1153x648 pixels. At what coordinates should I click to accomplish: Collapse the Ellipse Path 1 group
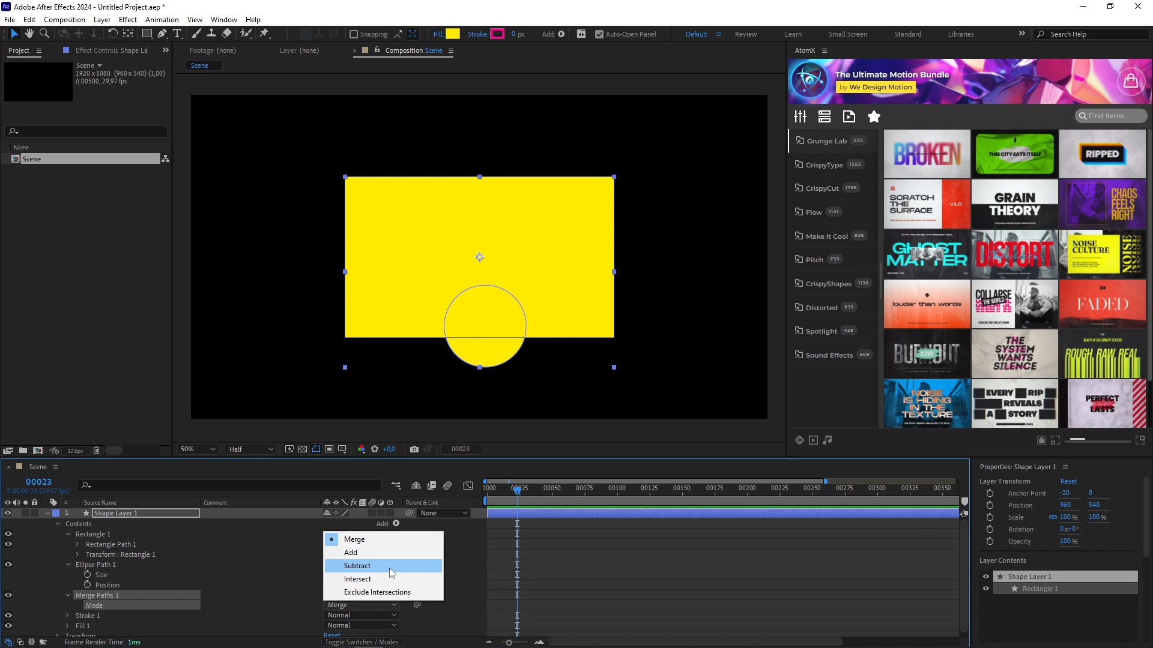tap(68, 565)
